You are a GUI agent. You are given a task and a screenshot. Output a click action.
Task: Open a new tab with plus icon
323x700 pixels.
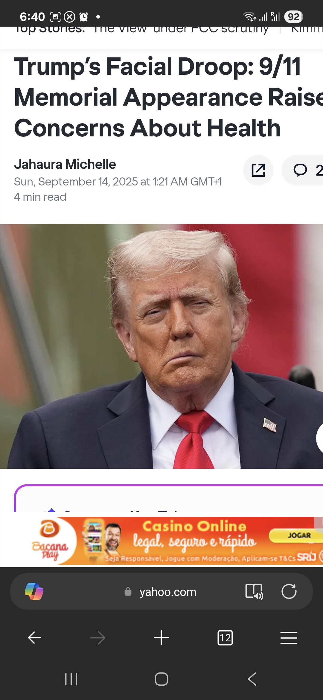pos(161,637)
